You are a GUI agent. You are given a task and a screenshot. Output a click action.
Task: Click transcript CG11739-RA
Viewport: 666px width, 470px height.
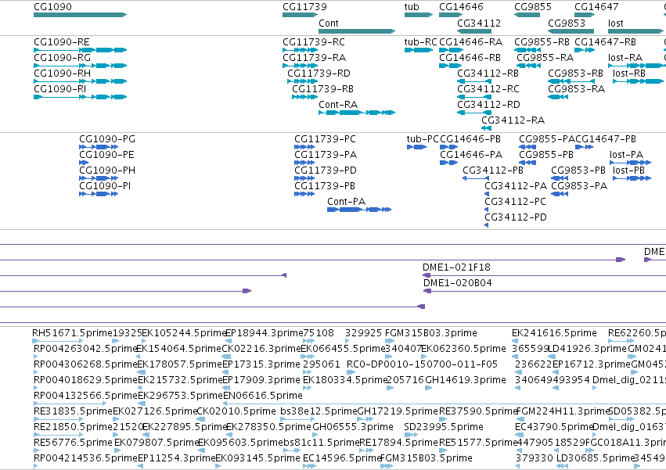coord(300,66)
